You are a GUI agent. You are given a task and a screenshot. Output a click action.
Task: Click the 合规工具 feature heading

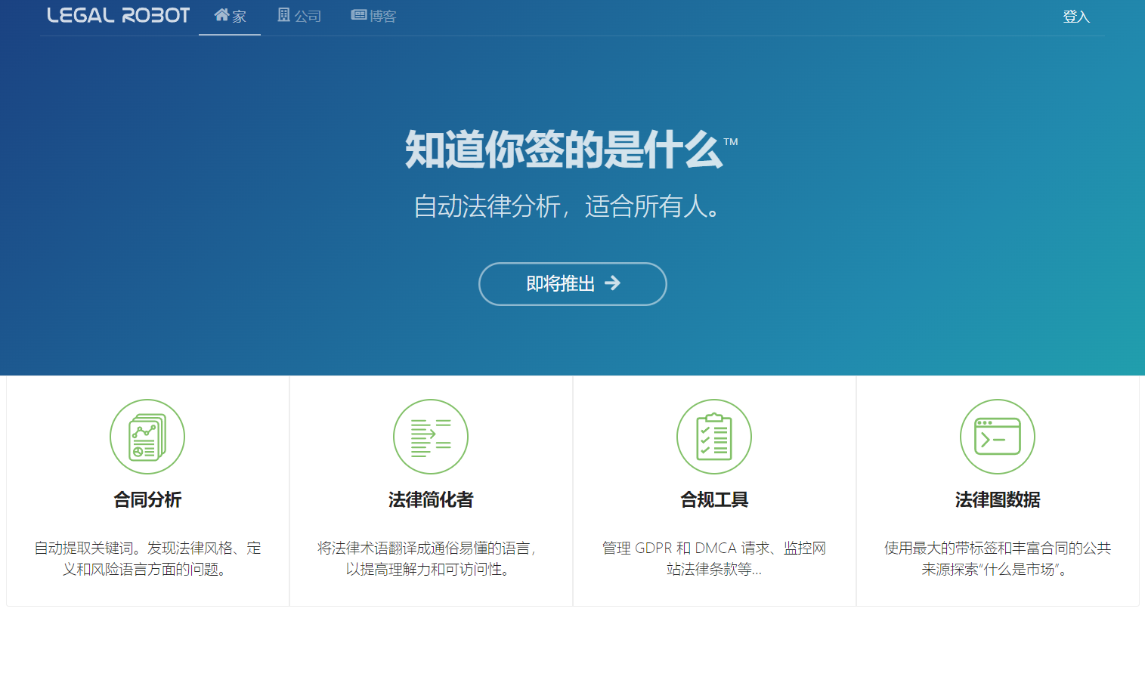713,499
